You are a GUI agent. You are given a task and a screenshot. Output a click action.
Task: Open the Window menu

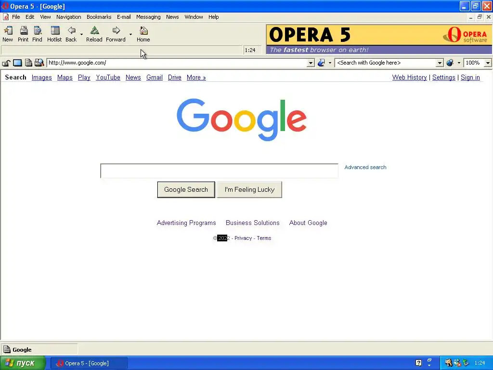click(194, 17)
